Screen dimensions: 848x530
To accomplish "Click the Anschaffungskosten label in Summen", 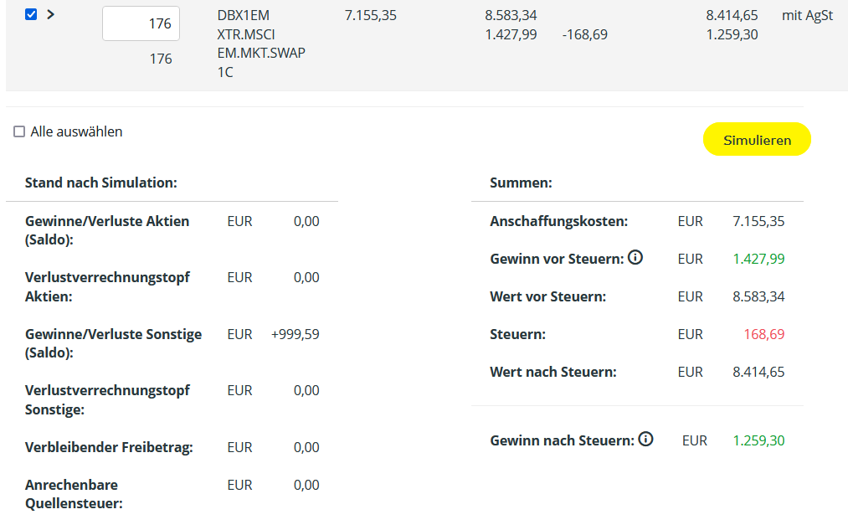I will [x=558, y=221].
